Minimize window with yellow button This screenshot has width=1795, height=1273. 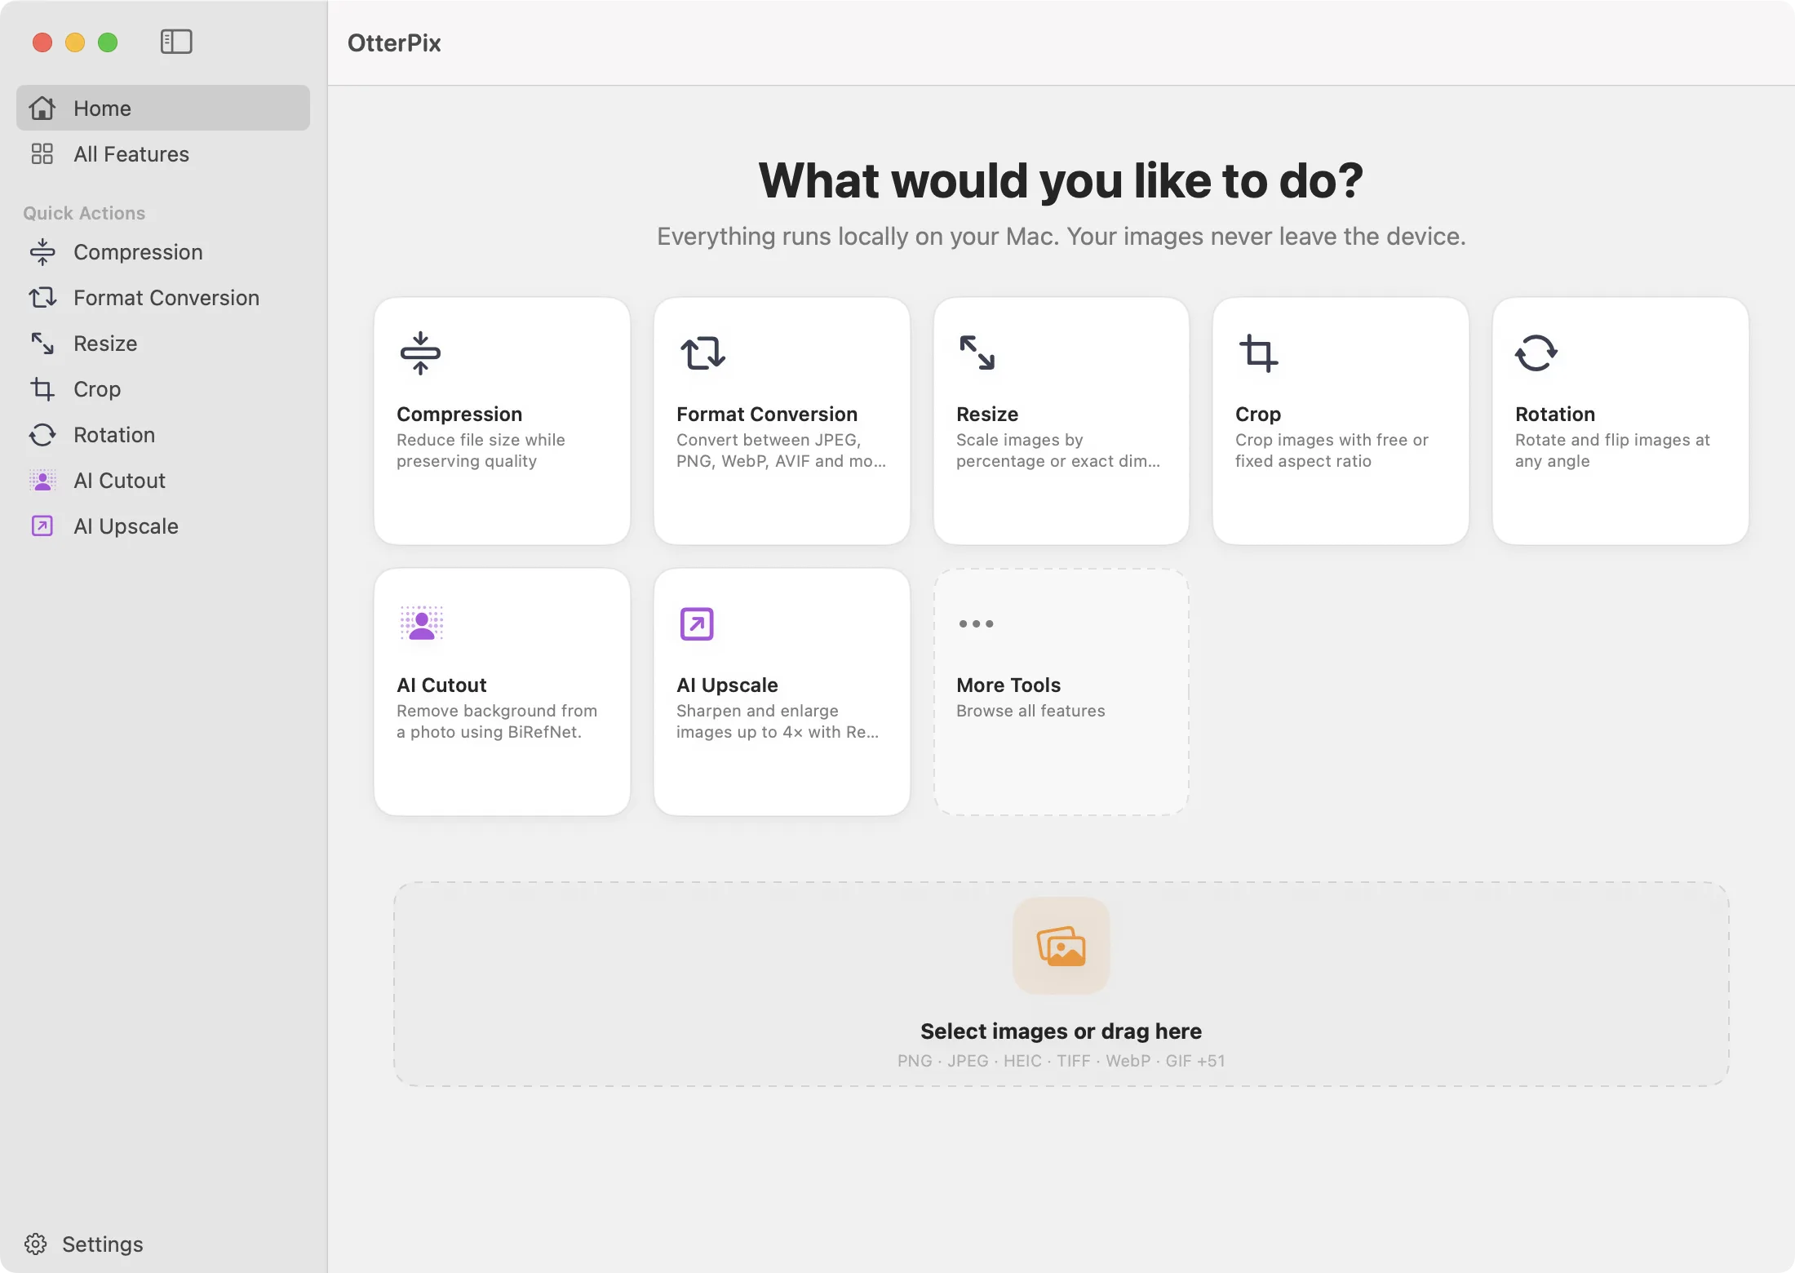pos(75,42)
